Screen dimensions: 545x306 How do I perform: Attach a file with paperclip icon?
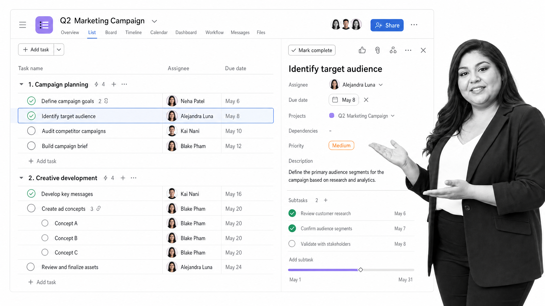tap(377, 50)
